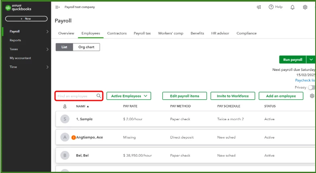The image size is (316, 173).
Task: Select Payroll in the sidebar
Action: [x=14, y=32]
